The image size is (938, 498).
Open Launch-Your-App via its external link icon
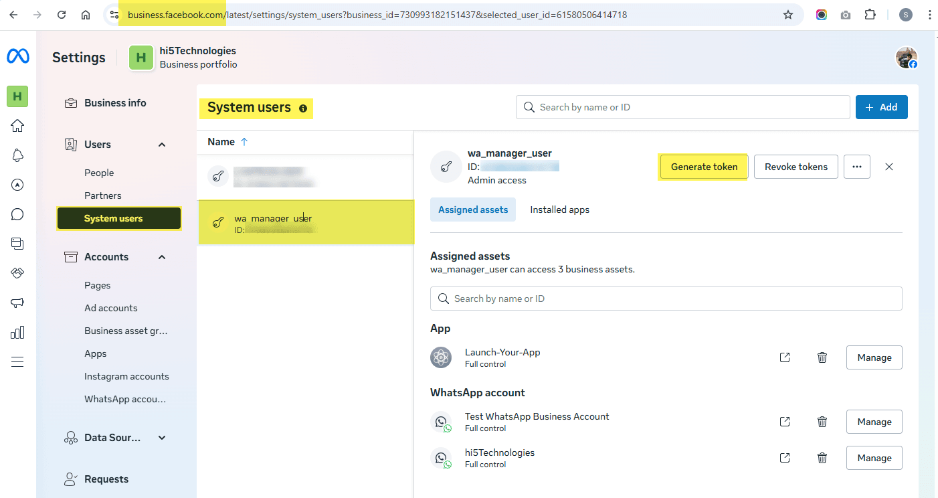point(784,357)
